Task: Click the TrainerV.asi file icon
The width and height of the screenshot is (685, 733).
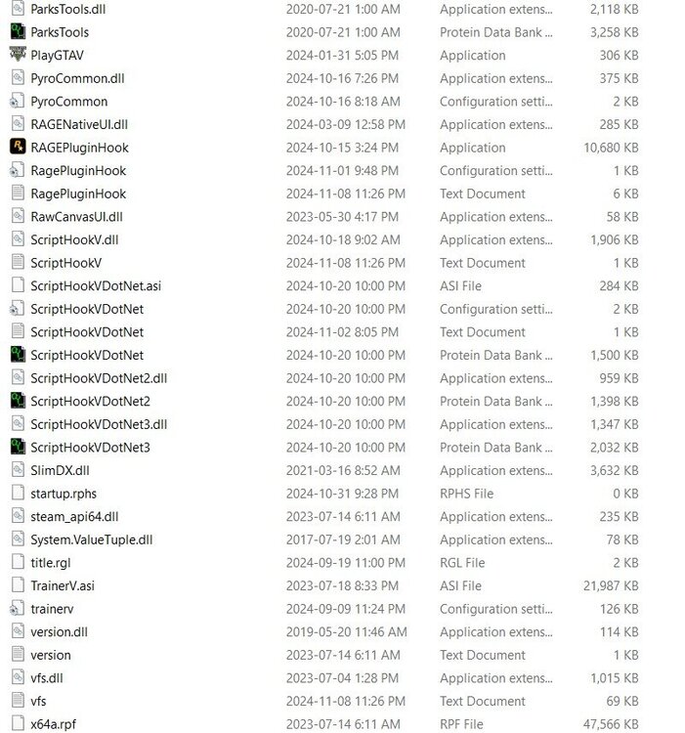Action: [18, 584]
